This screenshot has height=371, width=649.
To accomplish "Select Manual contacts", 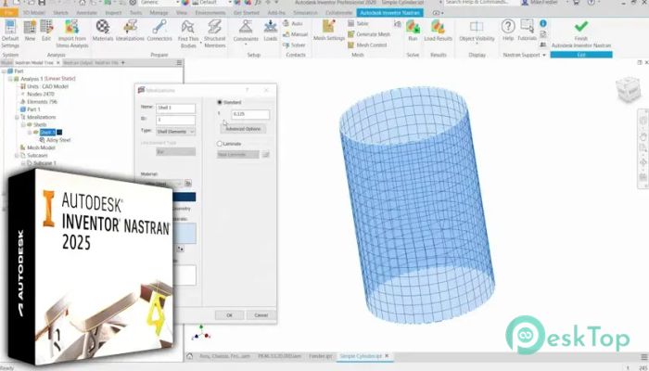I will tap(296, 34).
